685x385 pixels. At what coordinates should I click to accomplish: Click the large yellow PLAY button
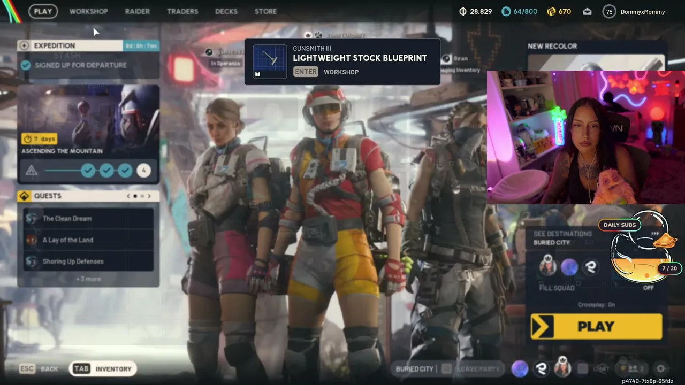click(x=596, y=327)
